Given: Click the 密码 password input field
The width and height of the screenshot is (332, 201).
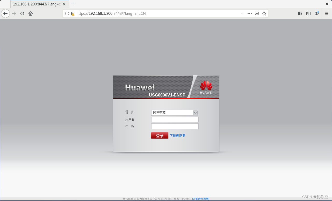Looking at the screenshot, I should click(175, 126).
